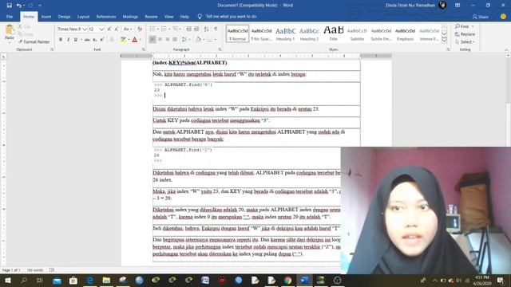Open the Paragraph dialog launcher
This screenshot has height=287, width=511.
tap(220, 49)
